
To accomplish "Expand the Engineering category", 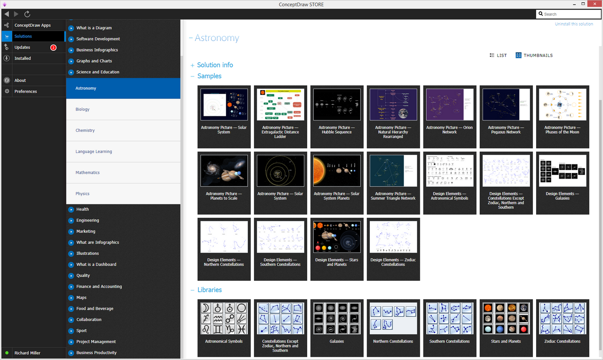I will tap(88, 221).
